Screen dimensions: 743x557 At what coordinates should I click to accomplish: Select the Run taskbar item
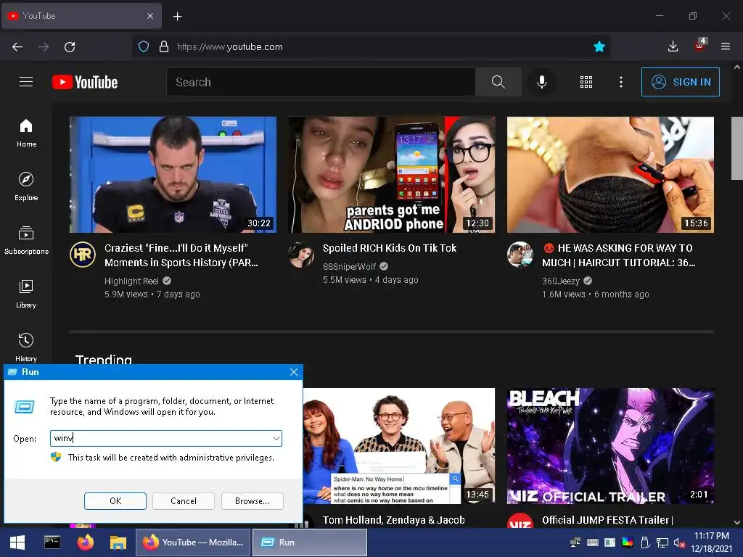[310, 542]
